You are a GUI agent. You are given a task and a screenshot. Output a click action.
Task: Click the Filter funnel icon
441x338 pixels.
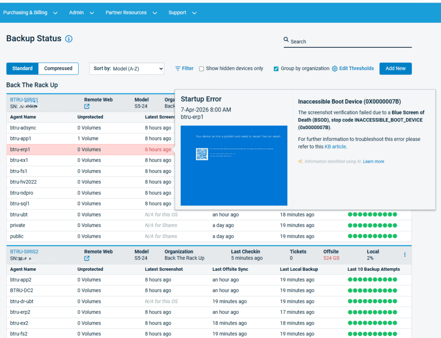[178, 68]
